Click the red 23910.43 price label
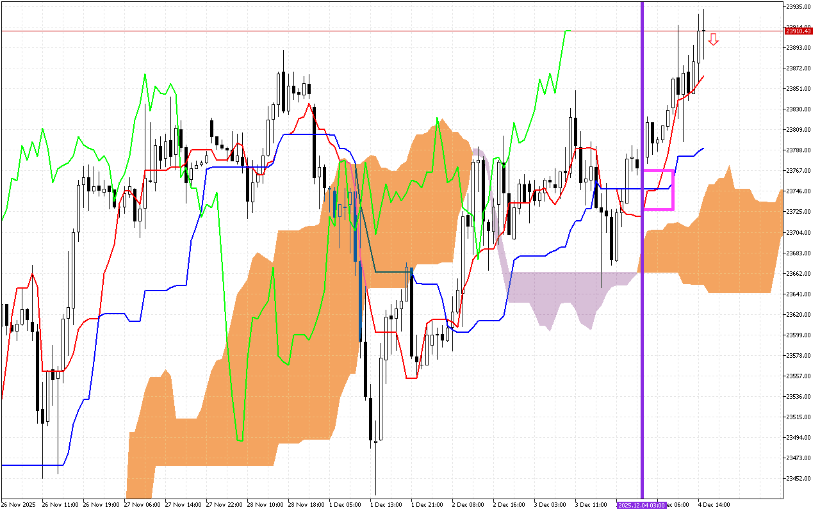 point(798,31)
